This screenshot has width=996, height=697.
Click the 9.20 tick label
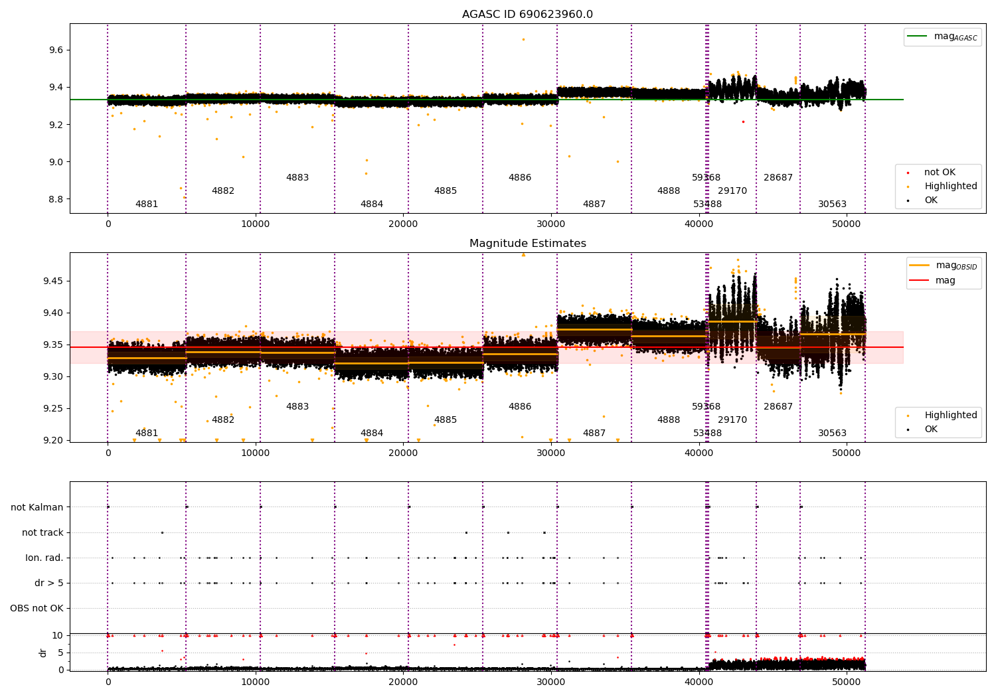pyautogui.click(x=52, y=441)
